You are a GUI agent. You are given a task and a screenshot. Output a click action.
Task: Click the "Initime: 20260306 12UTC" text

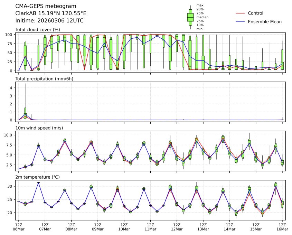(49, 21)
